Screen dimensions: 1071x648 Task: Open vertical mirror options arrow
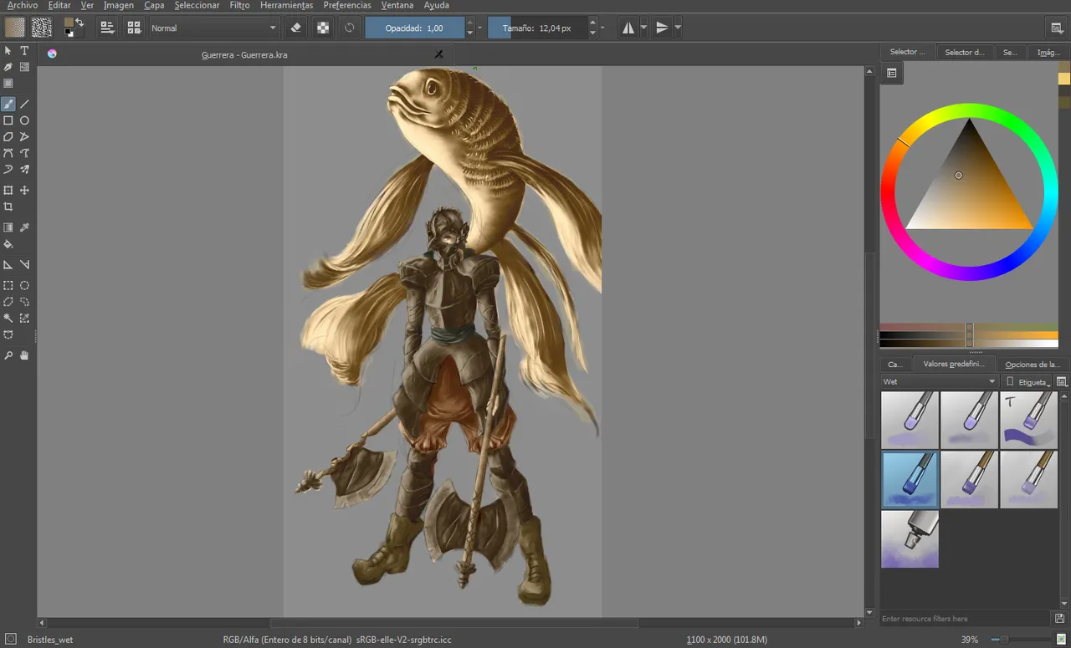(x=678, y=28)
